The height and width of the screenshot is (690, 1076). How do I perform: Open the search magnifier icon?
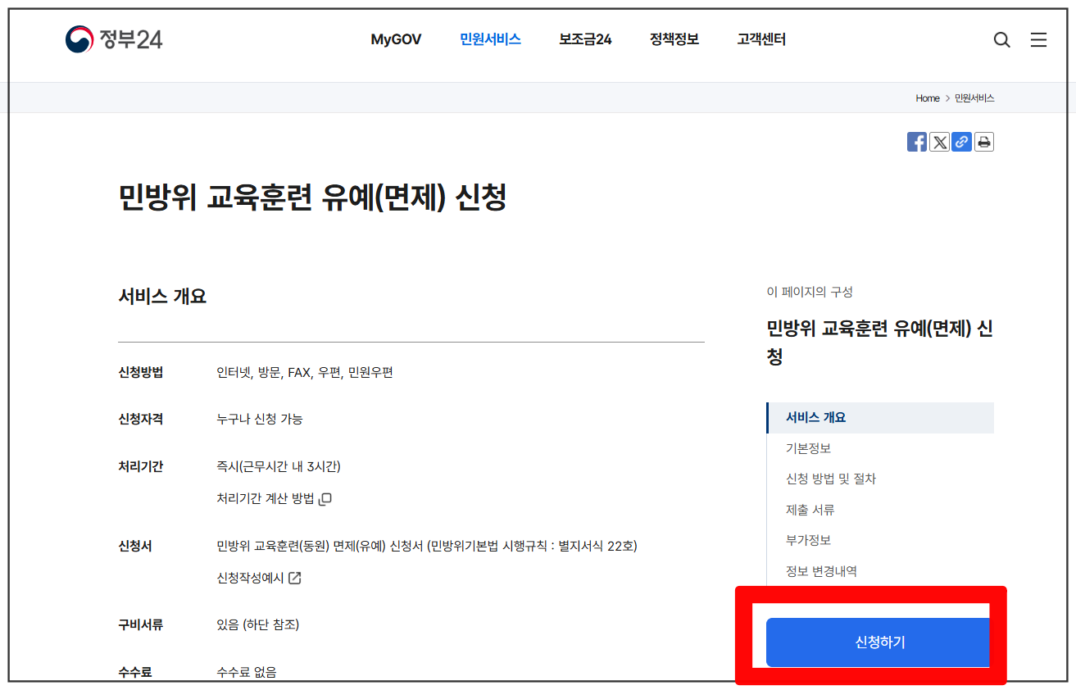pyautogui.click(x=1001, y=39)
